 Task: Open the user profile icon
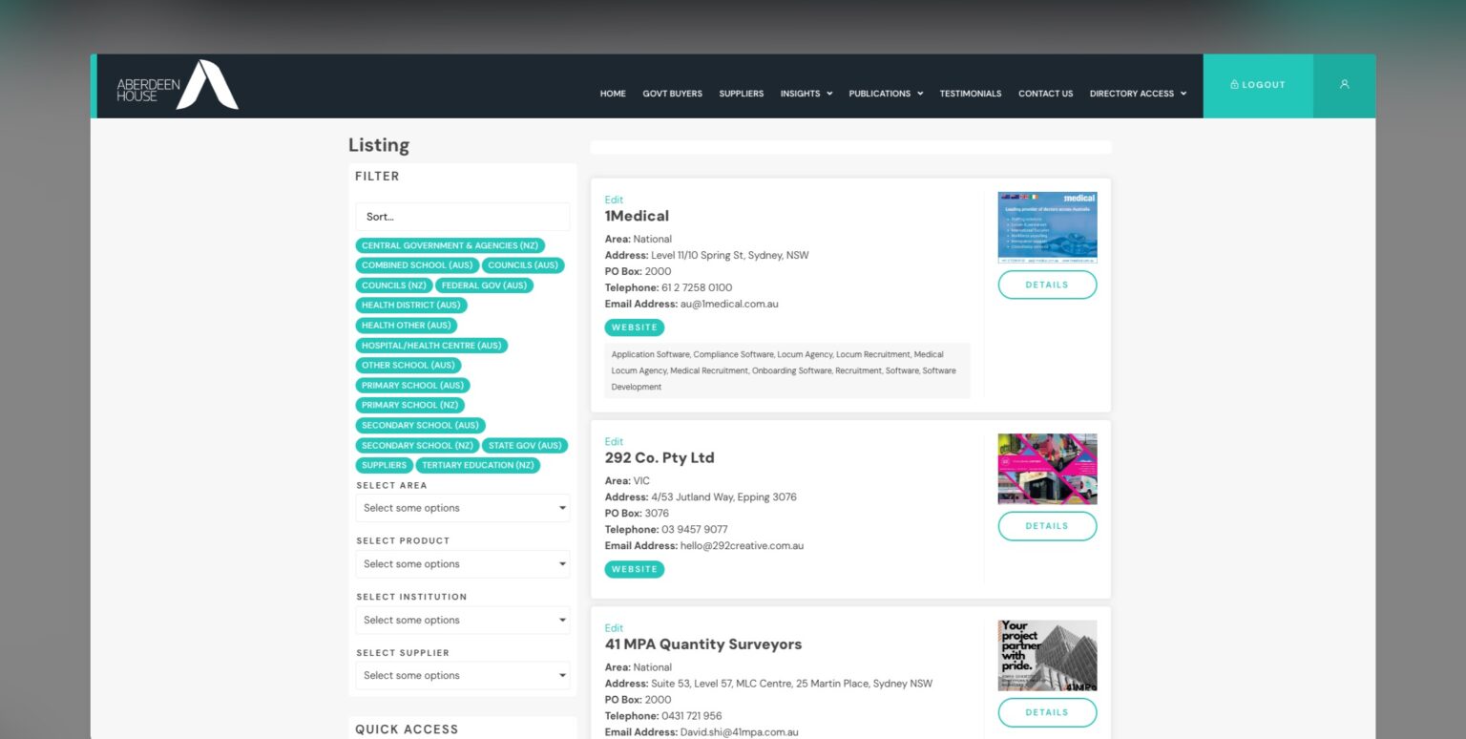[1344, 85]
